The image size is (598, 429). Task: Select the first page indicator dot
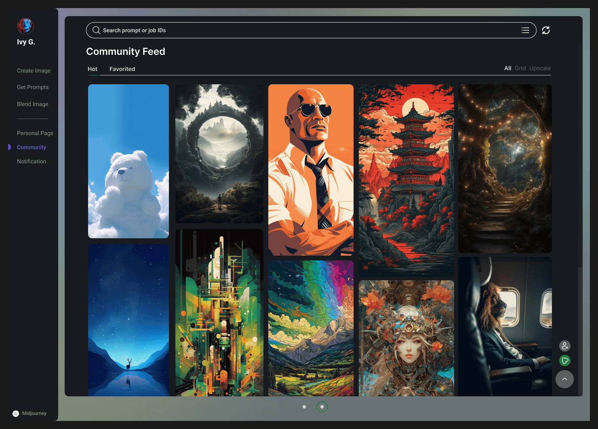304,407
